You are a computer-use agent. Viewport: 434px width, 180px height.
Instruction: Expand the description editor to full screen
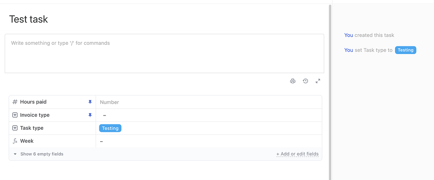point(318,81)
